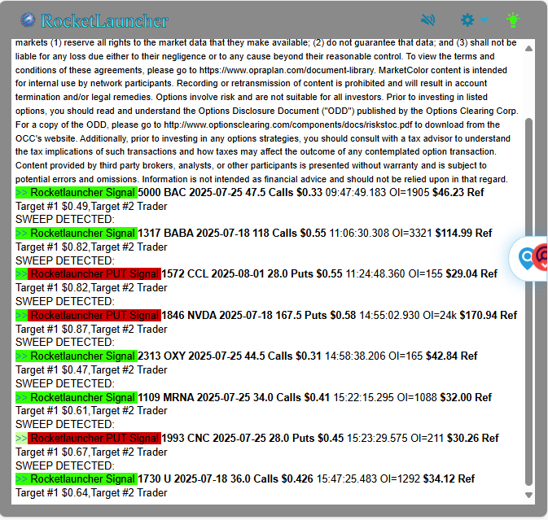Open the optionsclearing.com riskstoc.pdf link
The height and width of the screenshot is (520, 548).
[288, 125]
